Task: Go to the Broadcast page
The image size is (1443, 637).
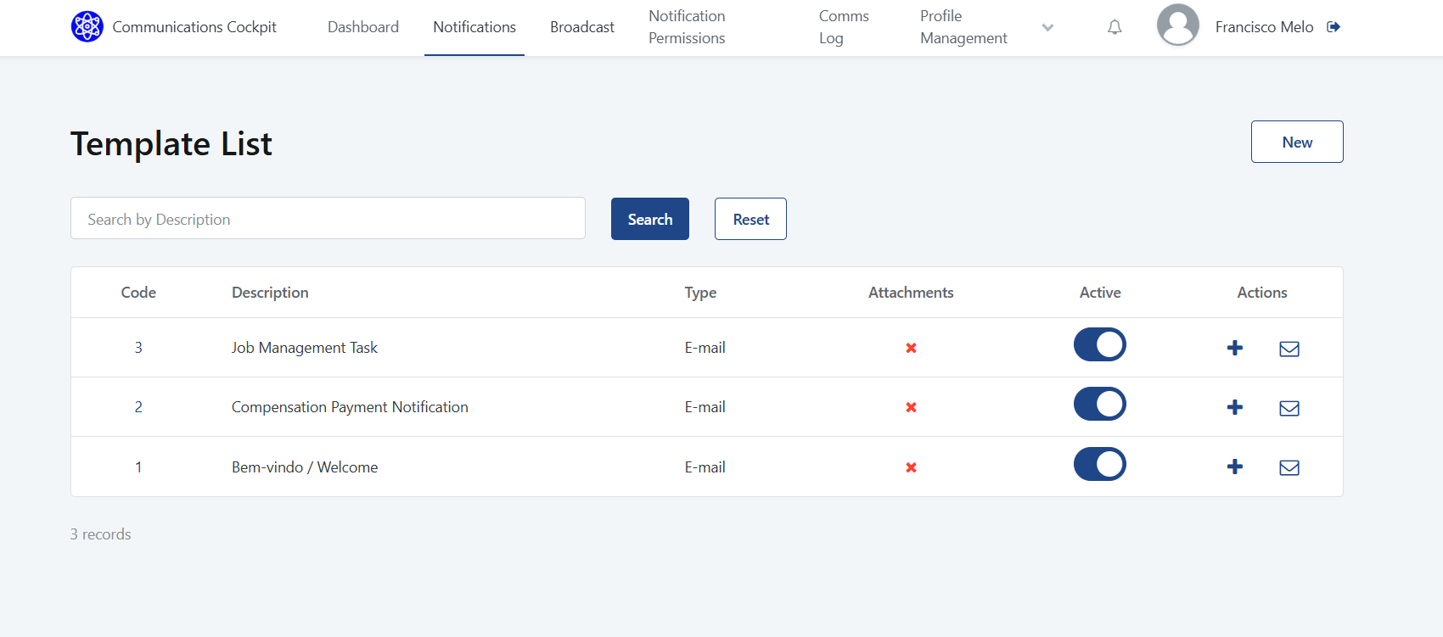Action: pyautogui.click(x=581, y=27)
